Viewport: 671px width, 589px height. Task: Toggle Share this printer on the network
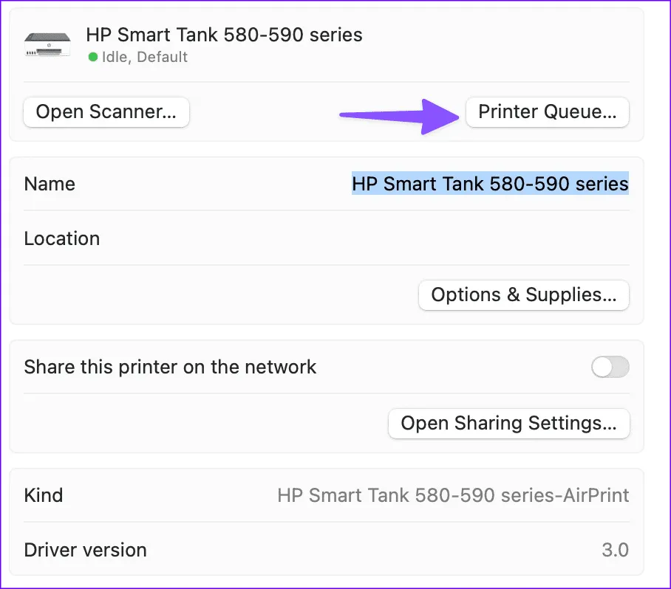[x=610, y=367]
